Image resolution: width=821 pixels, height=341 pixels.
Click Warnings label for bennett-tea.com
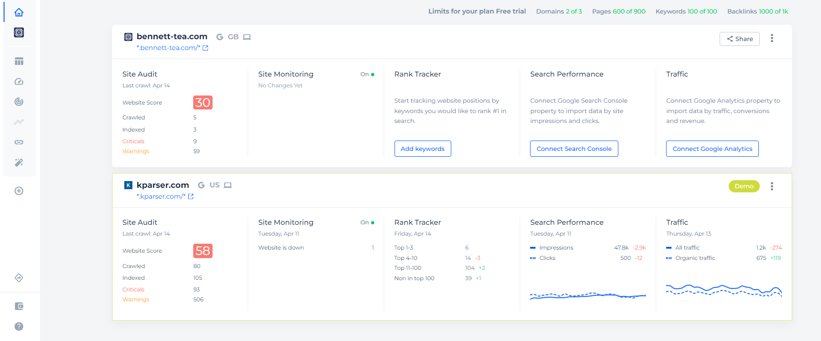(136, 151)
